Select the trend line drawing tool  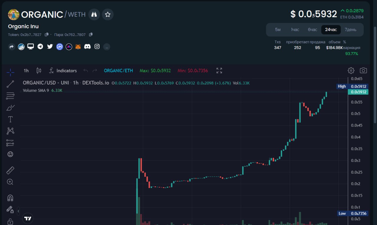(x=10, y=84)
